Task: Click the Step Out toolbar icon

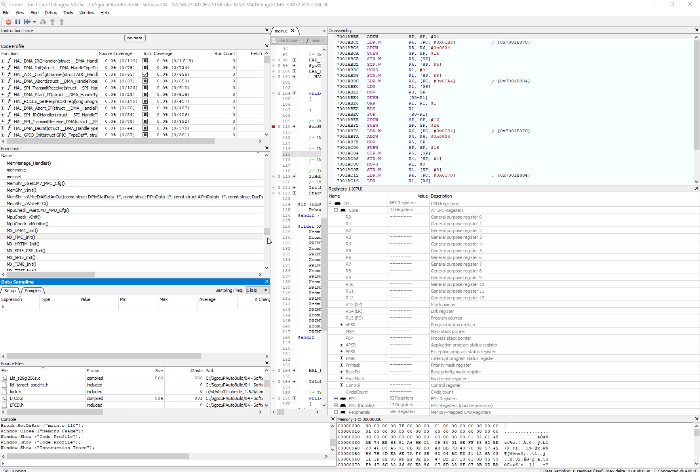Action: (x=61, y=22)
